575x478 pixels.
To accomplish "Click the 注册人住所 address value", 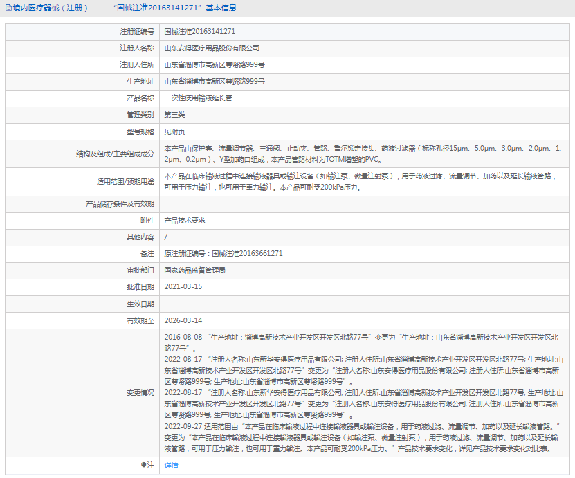I will 215,64.
